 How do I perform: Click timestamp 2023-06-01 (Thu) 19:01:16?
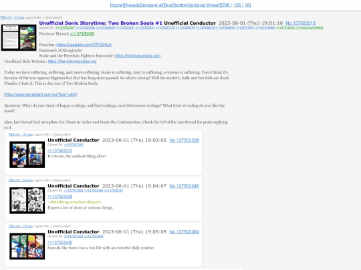(251, 23)
